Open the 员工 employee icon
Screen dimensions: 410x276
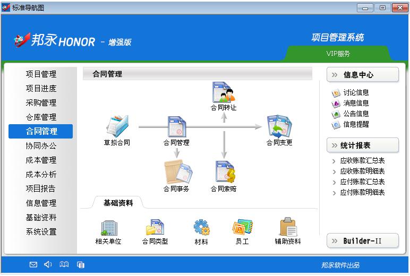click(x=242, y=228)
